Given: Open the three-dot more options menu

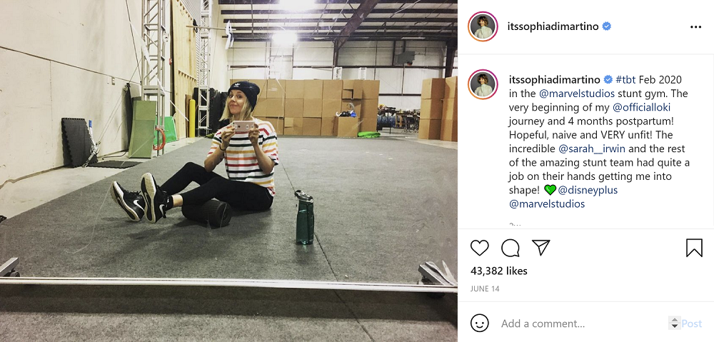Looking at the screenshot, I should 695,27.
